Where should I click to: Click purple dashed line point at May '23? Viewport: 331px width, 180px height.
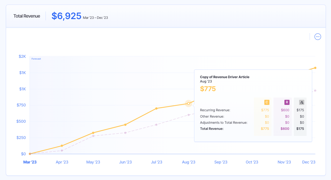(x=93, y=136)
